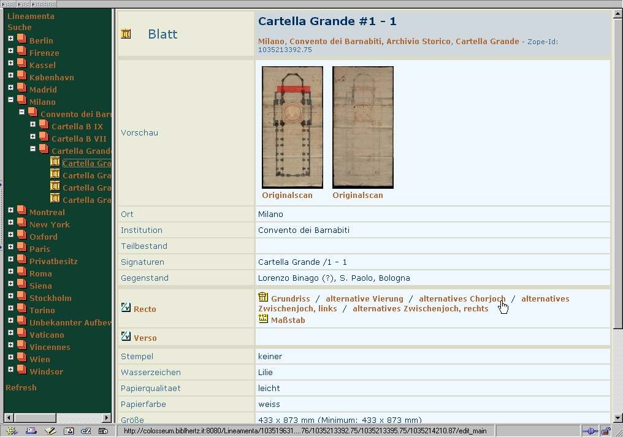
Task: Open the Suche search link
Action: [19, 27]
